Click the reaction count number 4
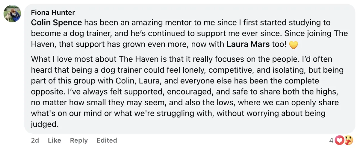360x148 pixels. click(331, 140)
